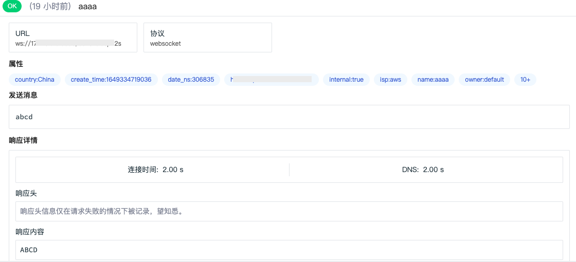Screen dimensions: 576x262
Task: Click the internal:true attribute tag
Action: coord(346,80)
